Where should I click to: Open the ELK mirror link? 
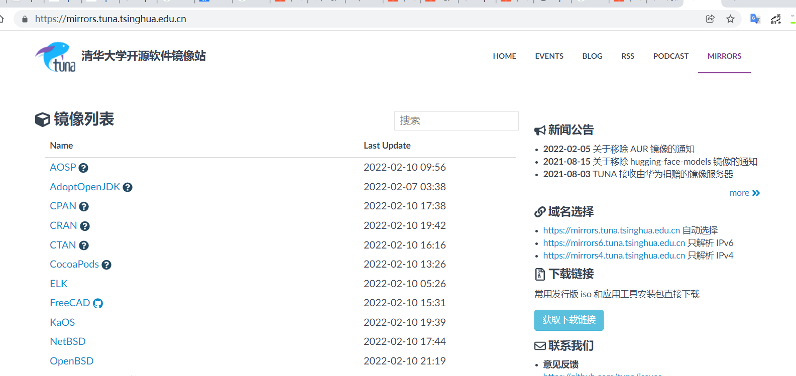pyautogui.click(x=58, y=284)
